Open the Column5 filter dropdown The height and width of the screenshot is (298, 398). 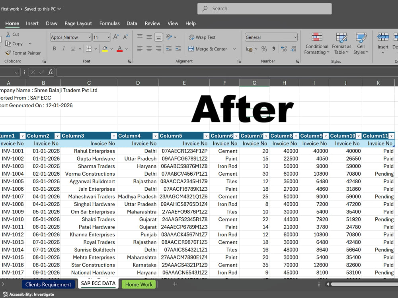(x=206, y=136)
